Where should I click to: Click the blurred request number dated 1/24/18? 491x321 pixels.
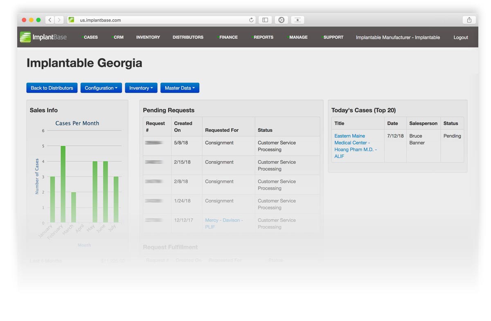point(154,201)
